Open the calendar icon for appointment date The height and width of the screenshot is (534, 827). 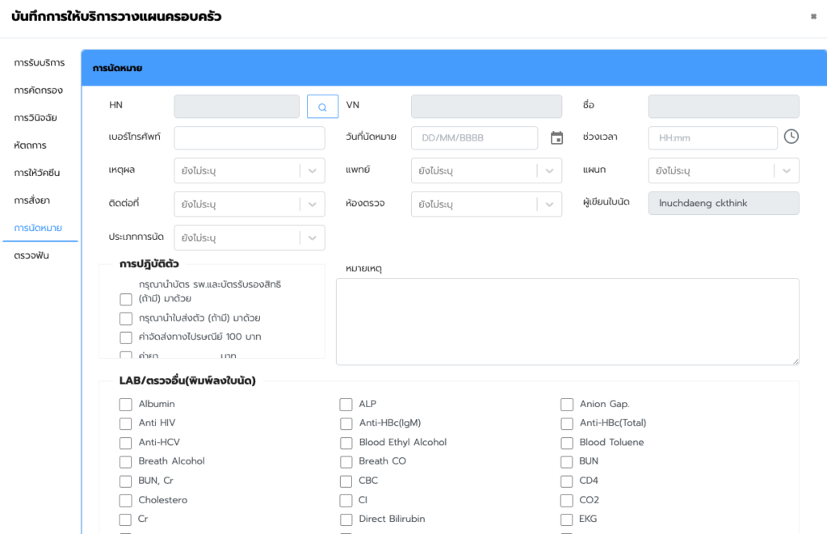[556, 138]
